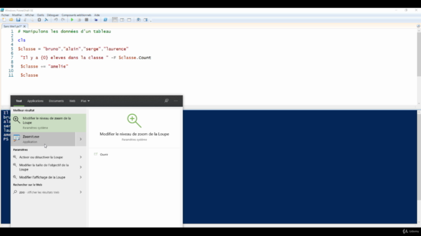Image resolution: width=421 pixels, height=236 pixels.
Task: Open Modifier le niveau de zoom best result
Action: (48, 123)
